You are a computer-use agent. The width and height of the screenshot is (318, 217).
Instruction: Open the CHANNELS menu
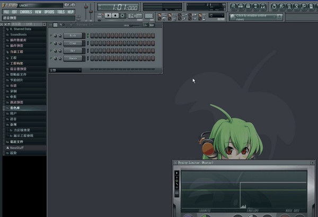click(x=26, y=11)
